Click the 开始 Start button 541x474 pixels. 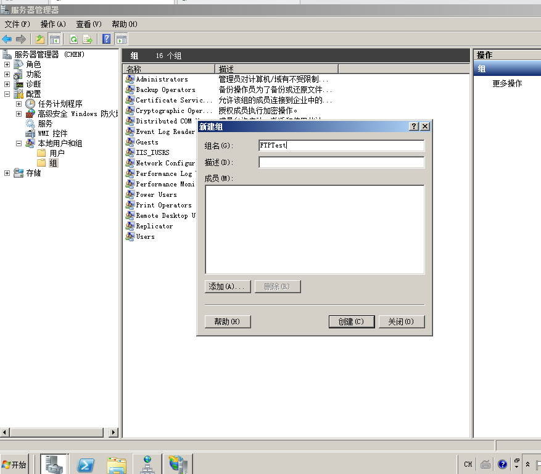tap(14, 465)
